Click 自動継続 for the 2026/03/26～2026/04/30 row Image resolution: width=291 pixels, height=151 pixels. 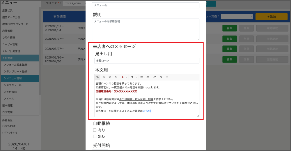[272, 59]
